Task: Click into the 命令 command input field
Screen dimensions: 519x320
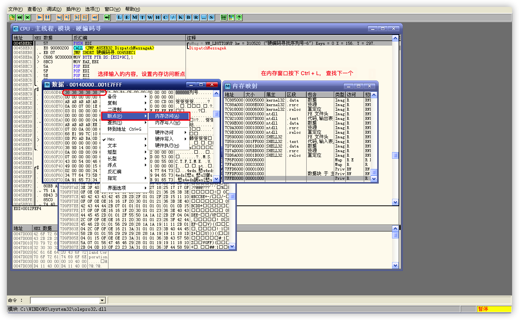Action: (64, 300)
